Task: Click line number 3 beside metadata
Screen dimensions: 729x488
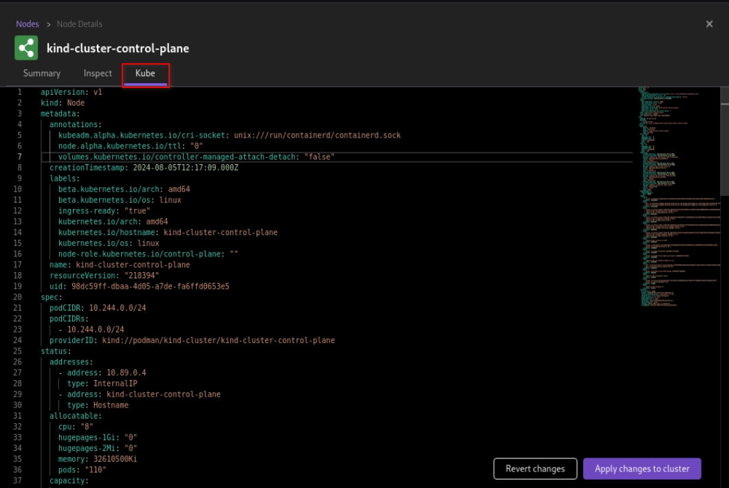Action: (x=19, y=113)
